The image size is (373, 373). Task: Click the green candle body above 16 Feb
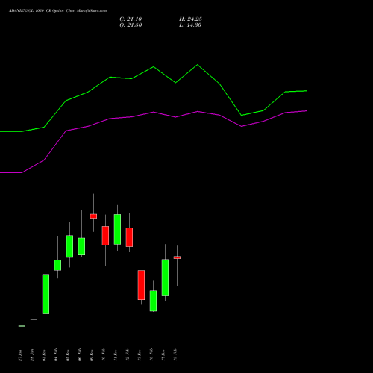click(153, 301)
